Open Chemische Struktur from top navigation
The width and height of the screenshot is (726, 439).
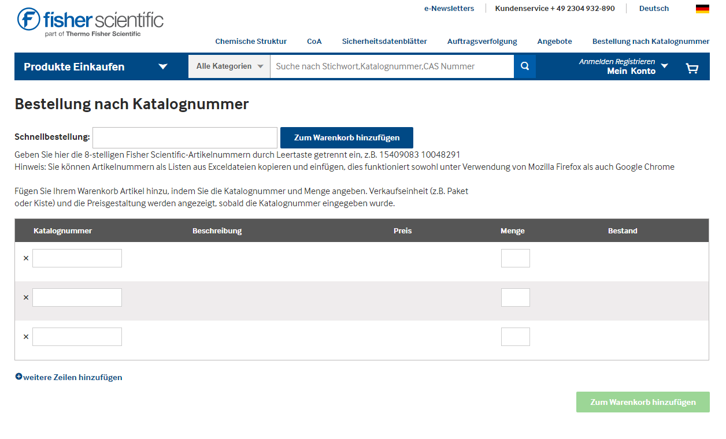(x=251, y=41)
